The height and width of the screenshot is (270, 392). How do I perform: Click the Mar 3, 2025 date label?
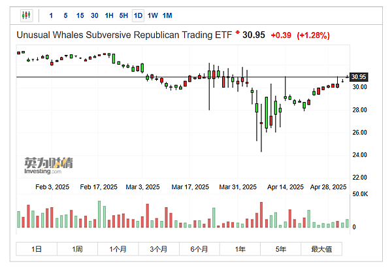click(142, 187)
